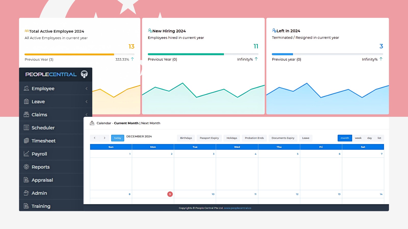The width and height of the screenshot is (408, 229).
Task: Click the Payroll chart icon
Action: pyautogui.click(x=26, y=154)
